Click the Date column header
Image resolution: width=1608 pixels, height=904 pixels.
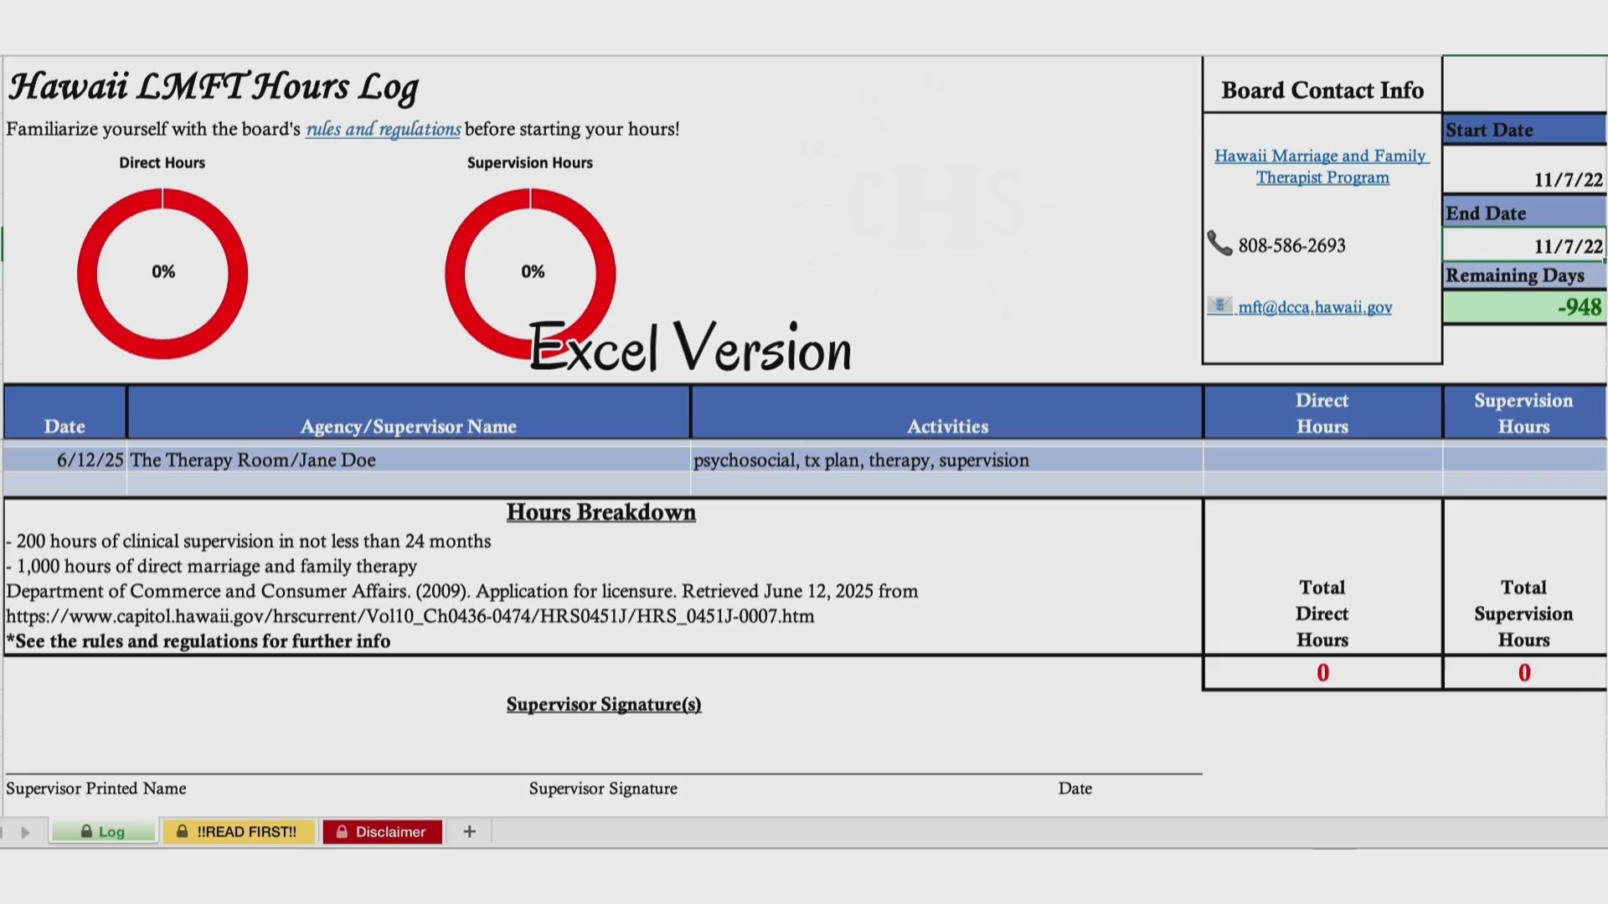coord(65,413)
